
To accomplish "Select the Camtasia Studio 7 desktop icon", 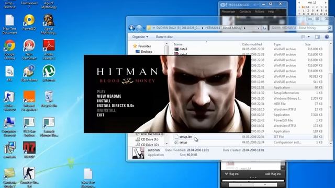I will pyautogui.click(x=9, y=178).
